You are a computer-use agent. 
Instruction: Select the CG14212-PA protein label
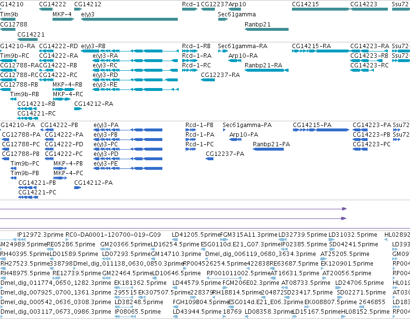(93, 183)
